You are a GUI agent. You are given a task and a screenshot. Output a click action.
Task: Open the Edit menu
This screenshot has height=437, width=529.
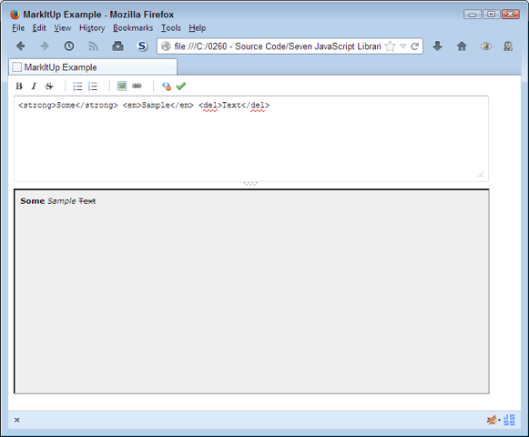[39, 28]
